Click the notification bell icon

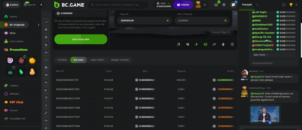[224, 5]
